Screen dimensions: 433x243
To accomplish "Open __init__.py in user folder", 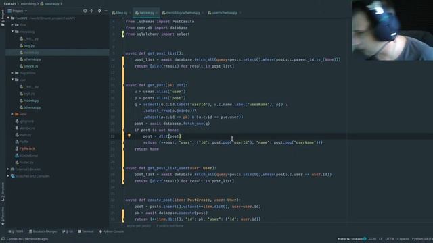I will pyautogui.click(x=29, y=87).
